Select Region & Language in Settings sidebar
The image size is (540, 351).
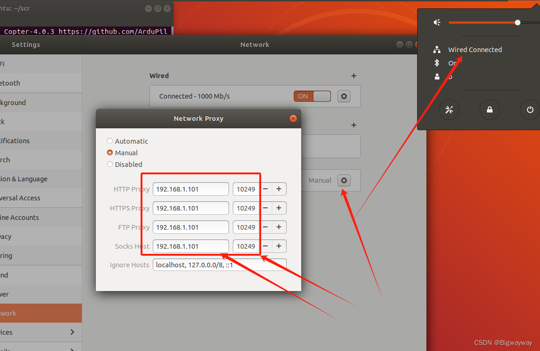point(40,179)
